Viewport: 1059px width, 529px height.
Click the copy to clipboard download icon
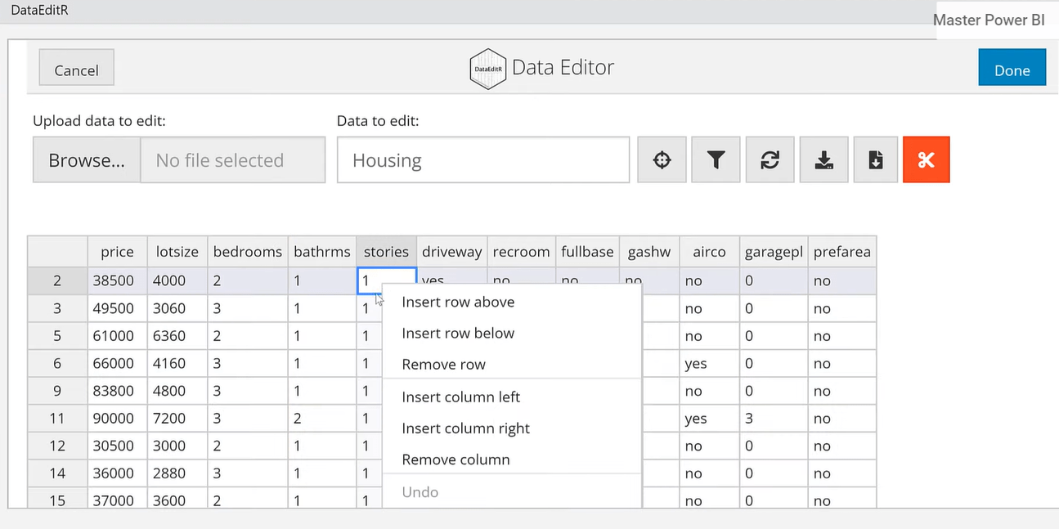(823, 159)
